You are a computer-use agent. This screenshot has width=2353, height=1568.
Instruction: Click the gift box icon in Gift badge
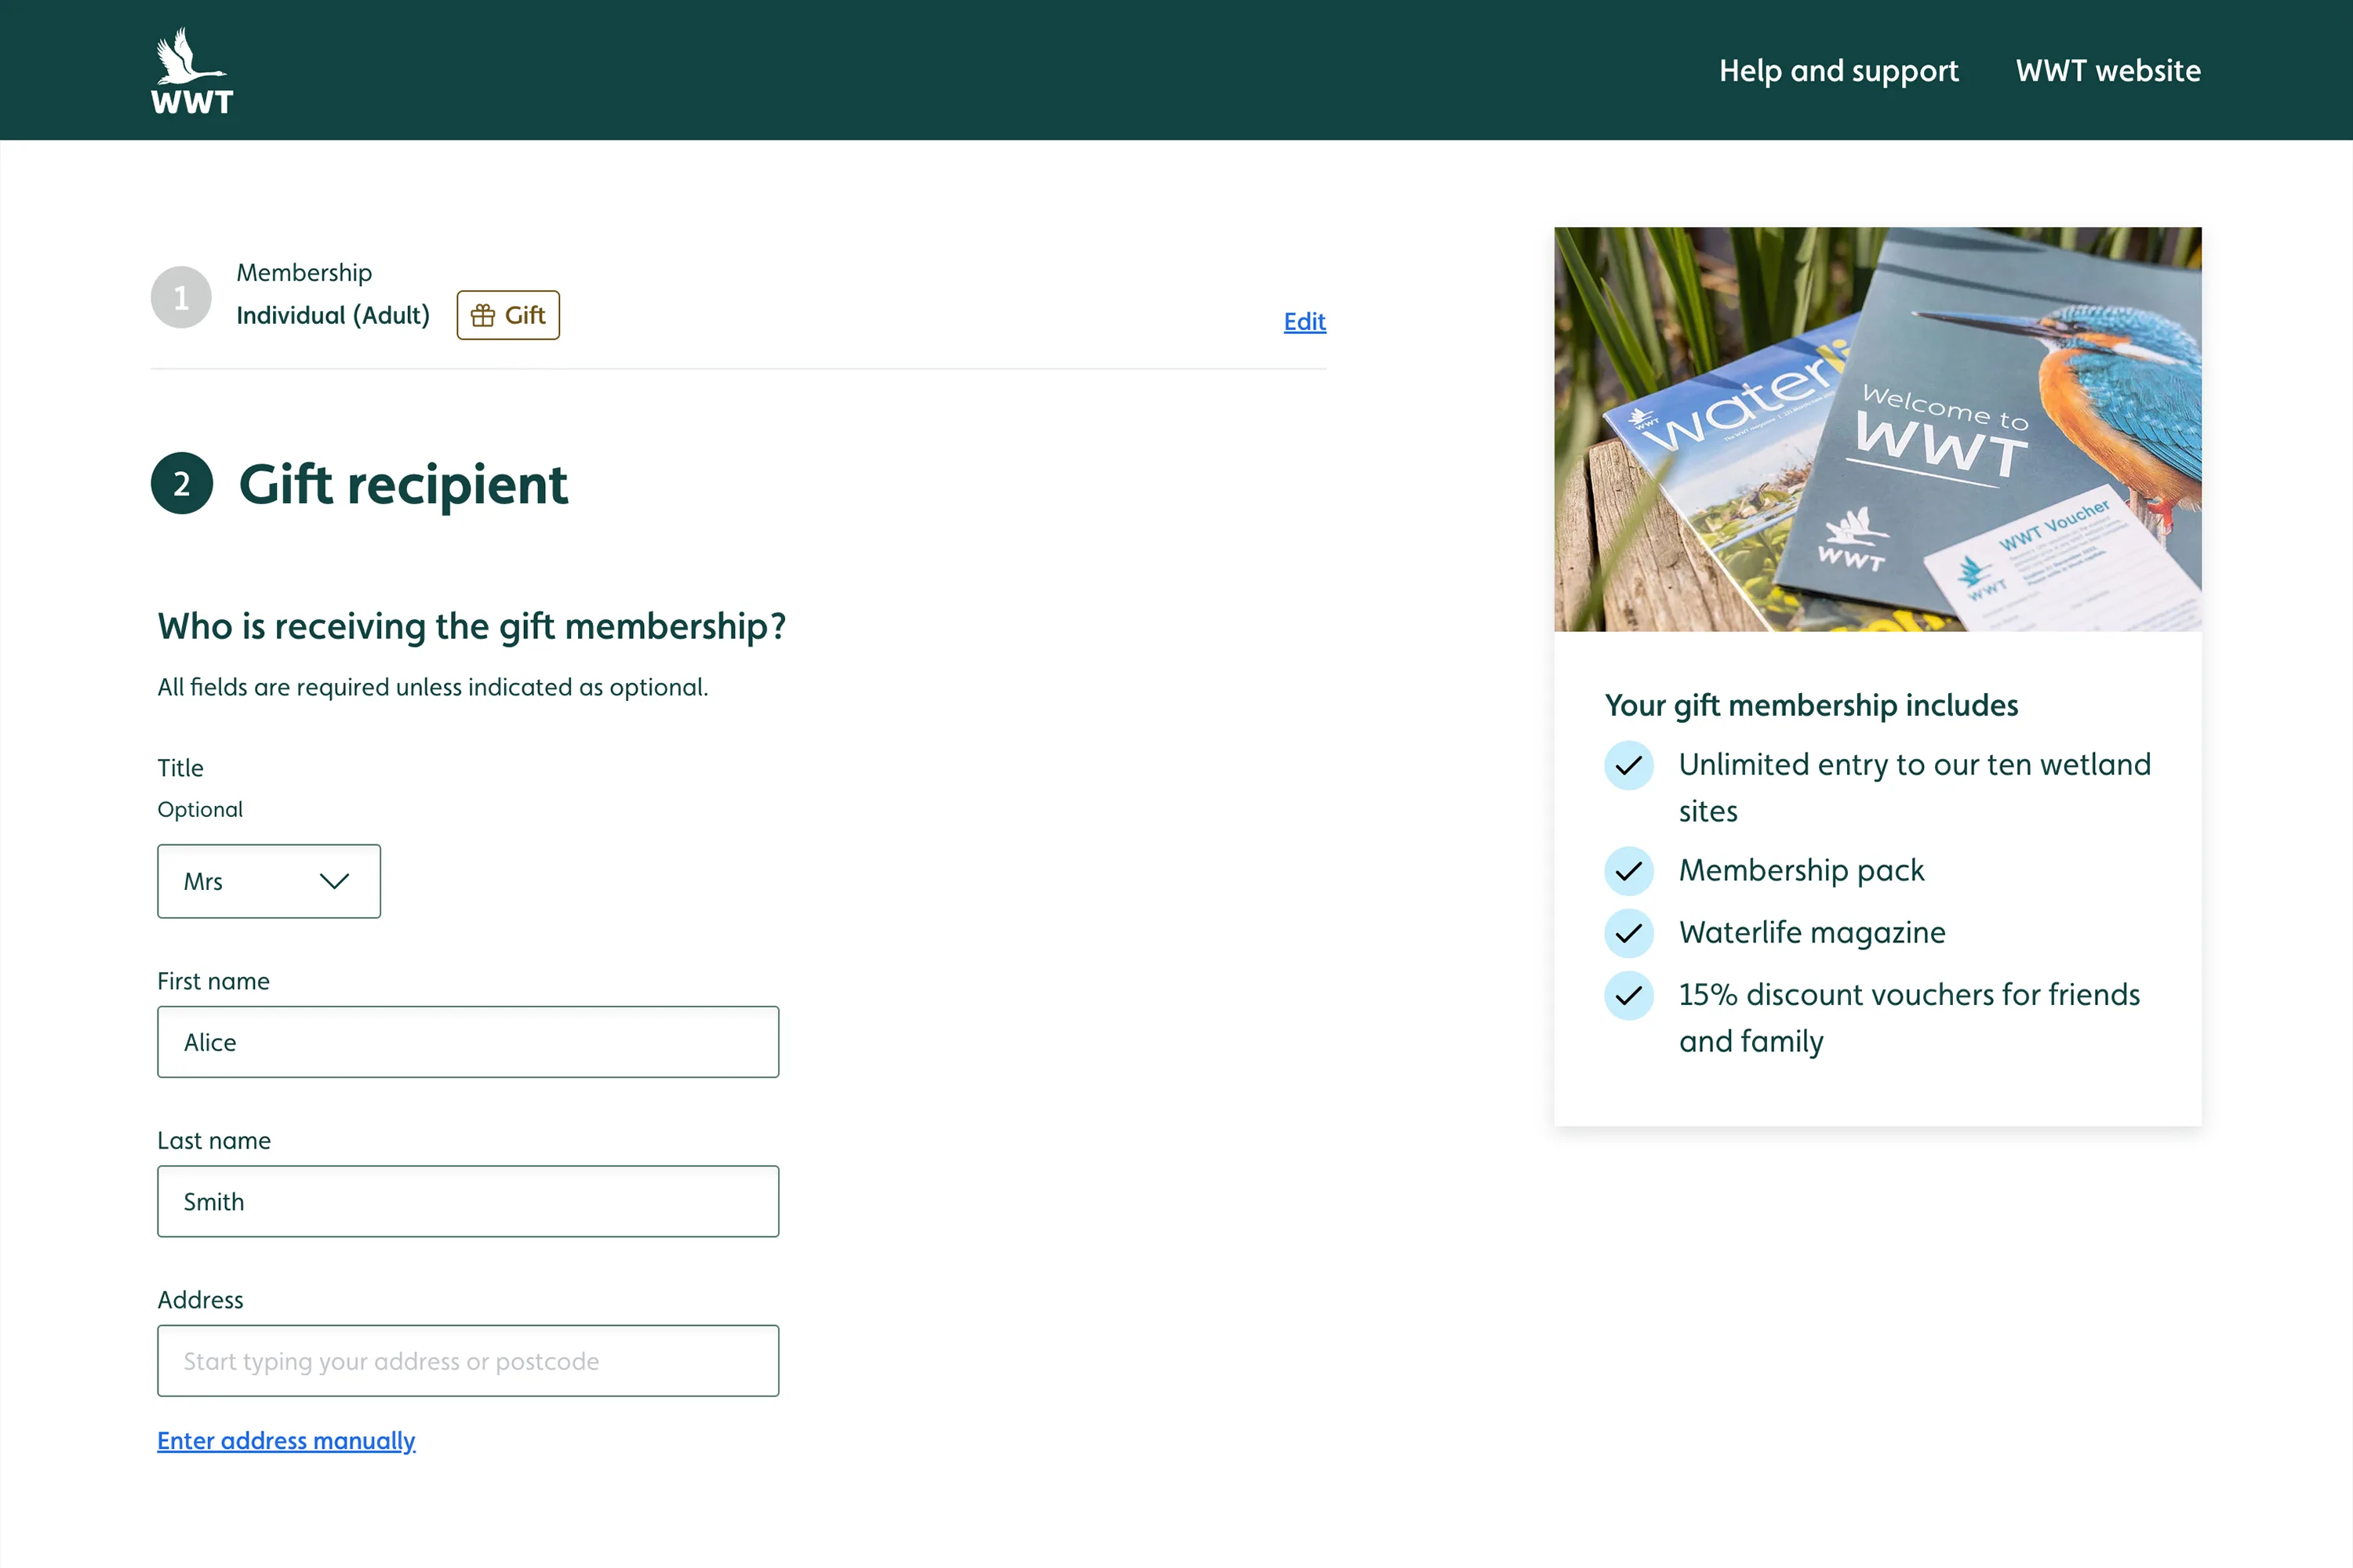tap(483, 316)
